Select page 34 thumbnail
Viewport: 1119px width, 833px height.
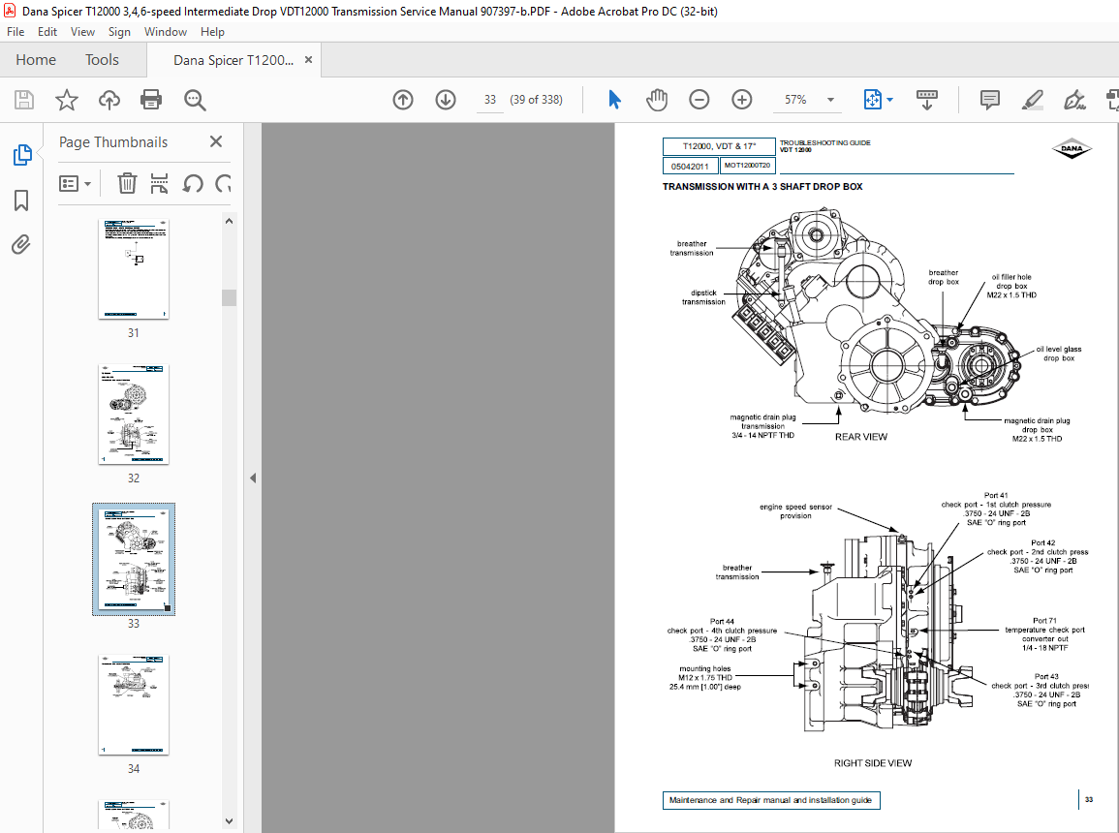point(134,704)
